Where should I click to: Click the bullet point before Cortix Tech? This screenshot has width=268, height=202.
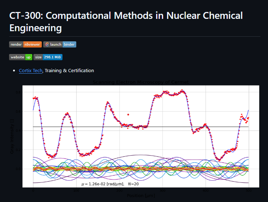[x=14, y=71]
